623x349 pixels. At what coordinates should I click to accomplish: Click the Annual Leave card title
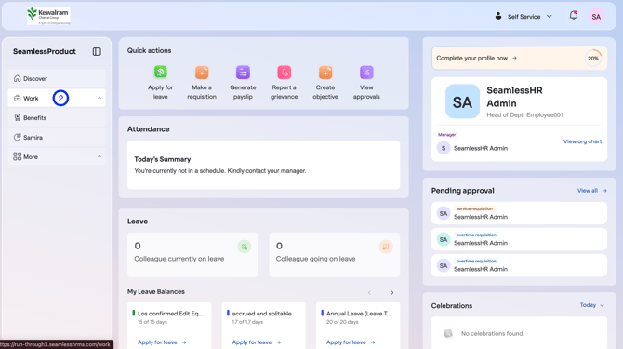click(x=359, y=314)
